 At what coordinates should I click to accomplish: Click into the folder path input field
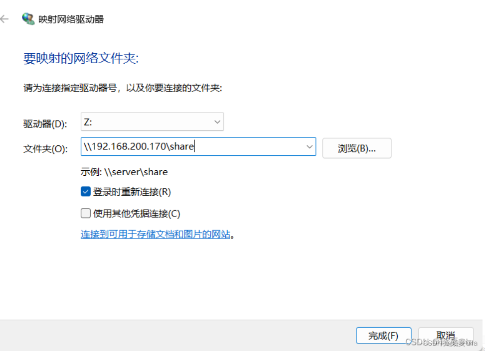198,146
